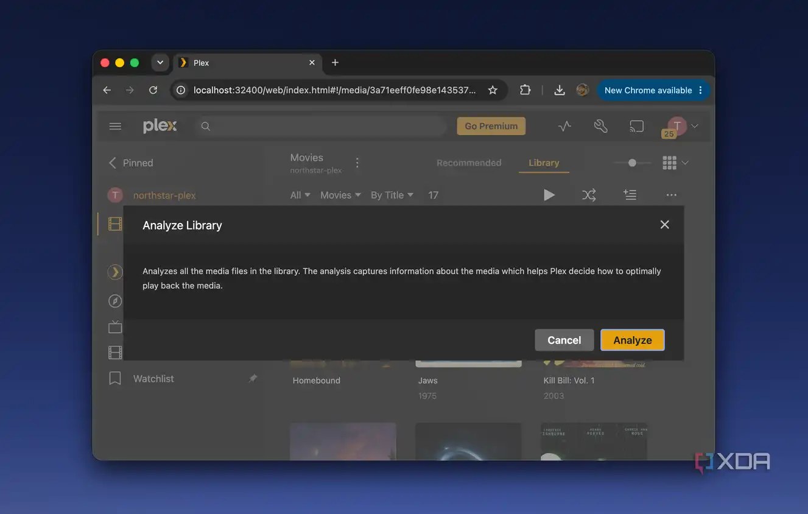808x514 pixels.
Task: Focus the Plex search field
Action: coord(323,126)
